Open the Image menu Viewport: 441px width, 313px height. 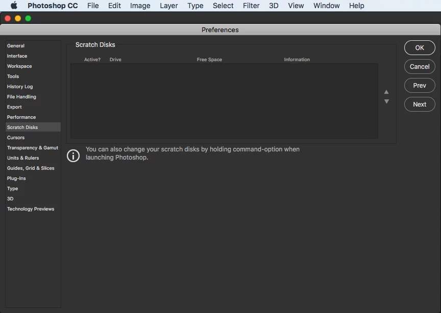(x=140, y=6)
